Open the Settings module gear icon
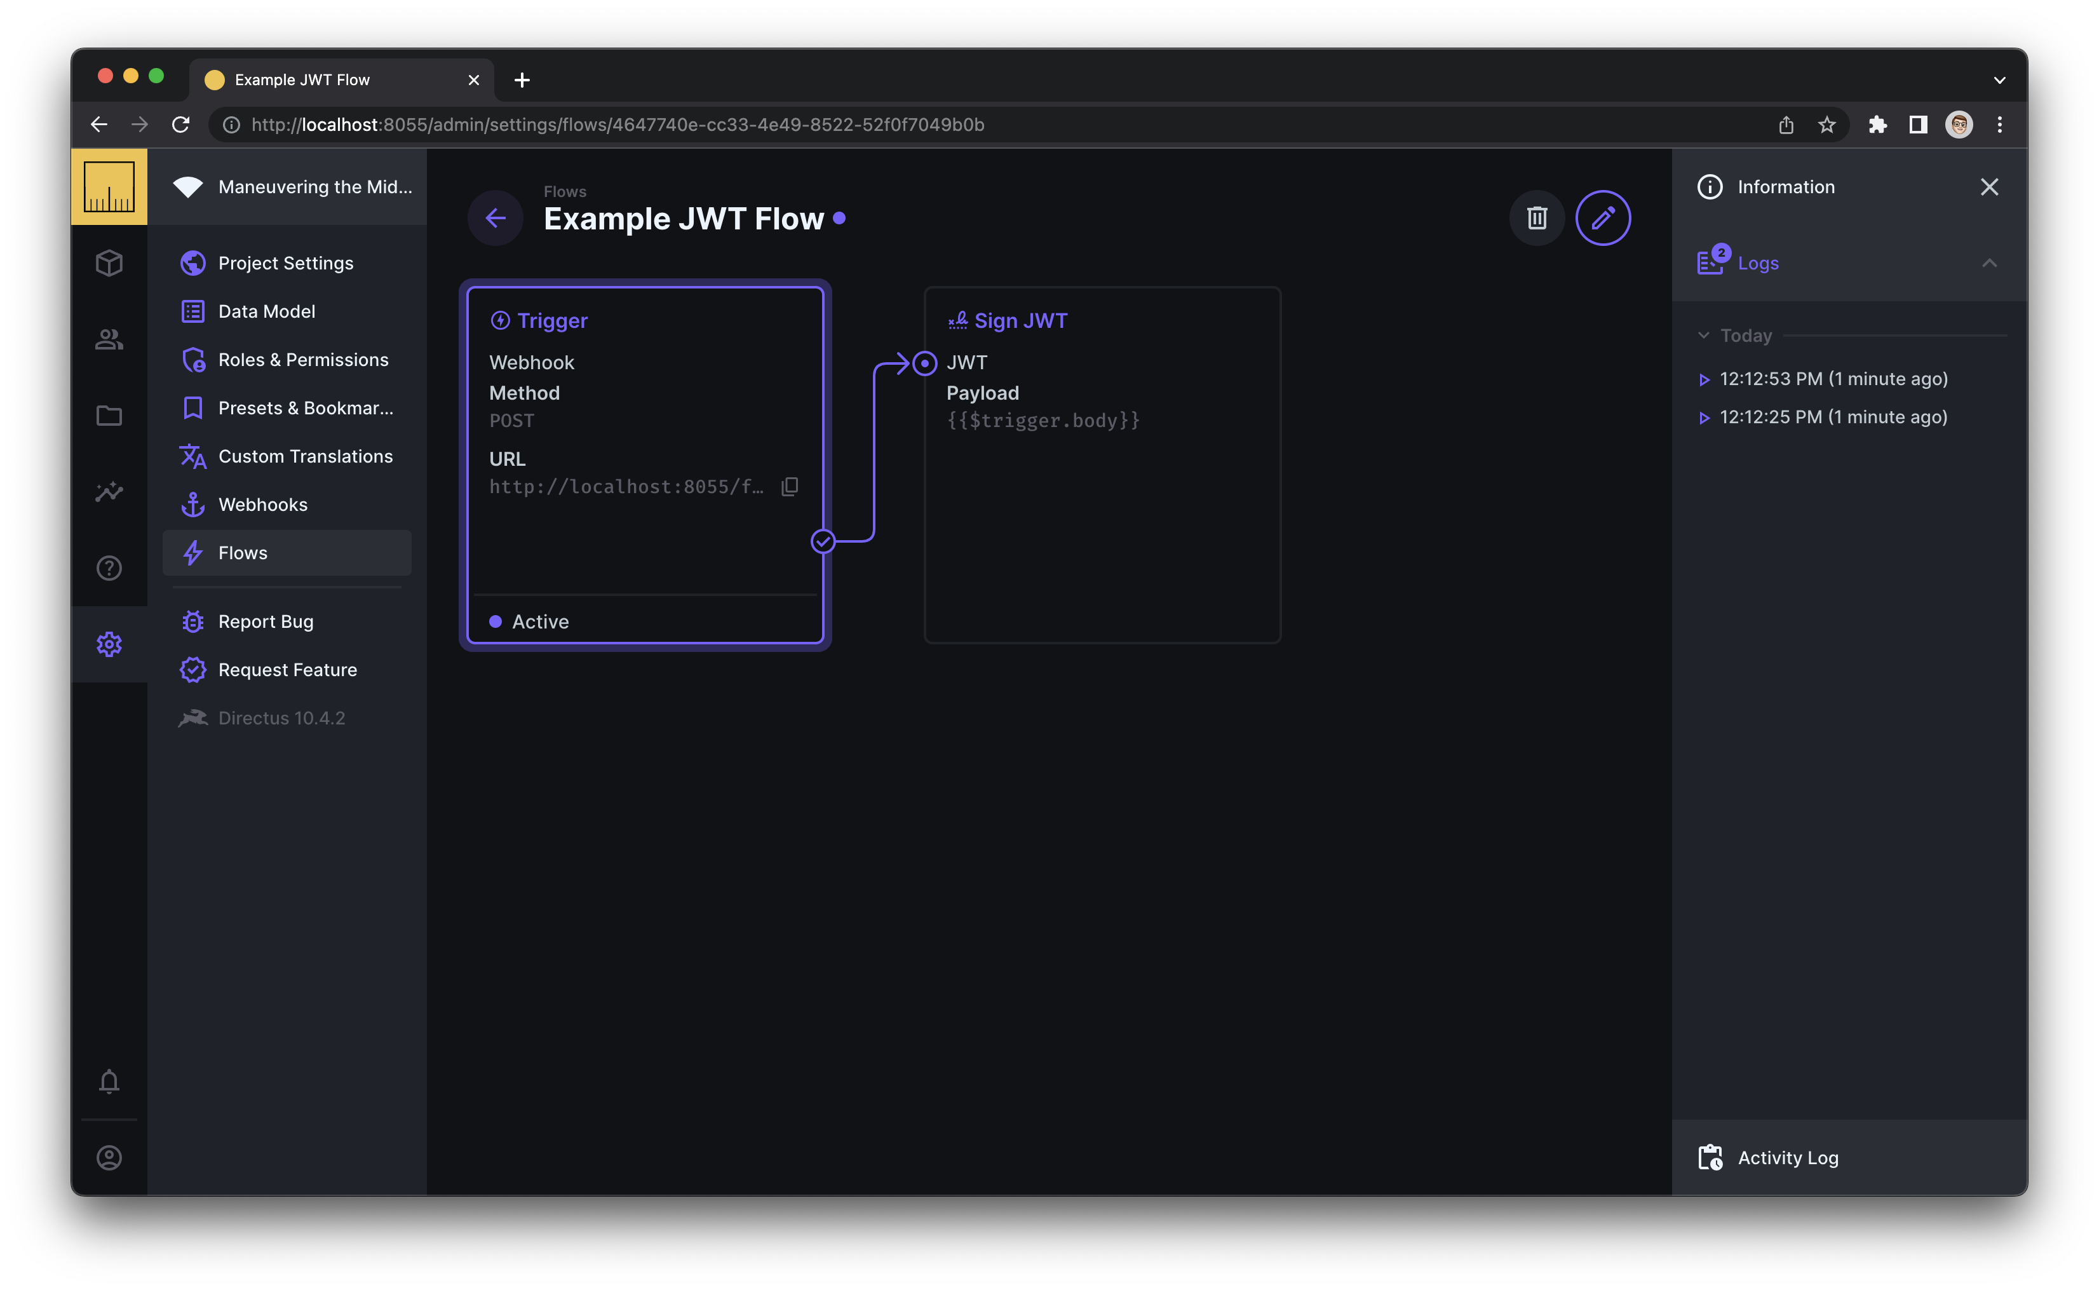This screenshot has height=1290, width=2099. tap(109, 644)
